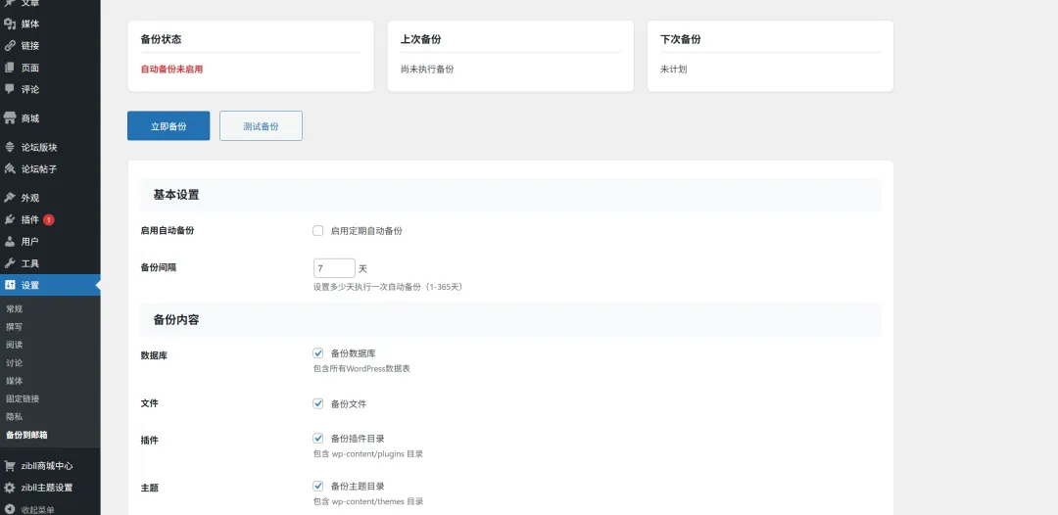Image resolution: width=1058 pixels, height=515 pixels.
Task: Click 包含所有WordPress数据表 description
Action: 361,369
